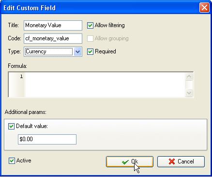Click the Formula: label text
Screen dimensions: 212x177
click(x=17, y=66)
